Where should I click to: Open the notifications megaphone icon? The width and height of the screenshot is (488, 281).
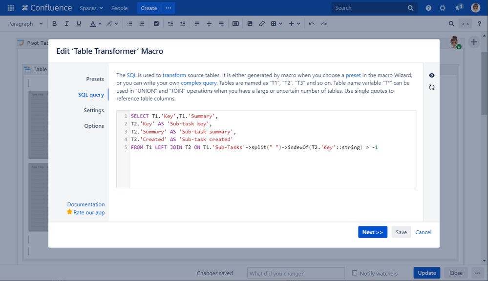(458, 8)
